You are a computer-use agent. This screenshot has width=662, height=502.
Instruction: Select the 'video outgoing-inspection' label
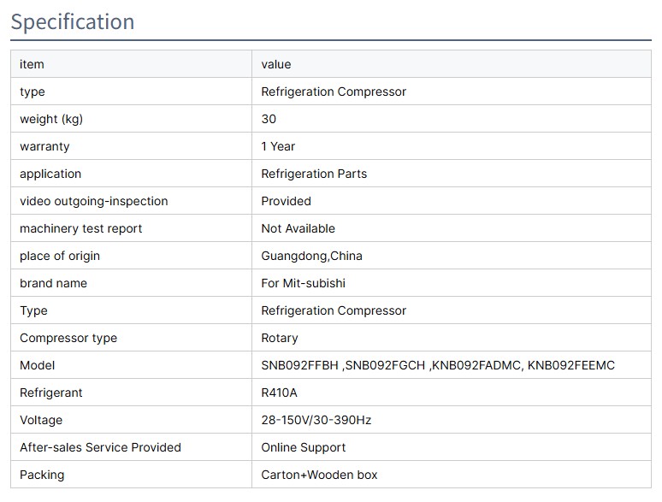pos(94,201)
